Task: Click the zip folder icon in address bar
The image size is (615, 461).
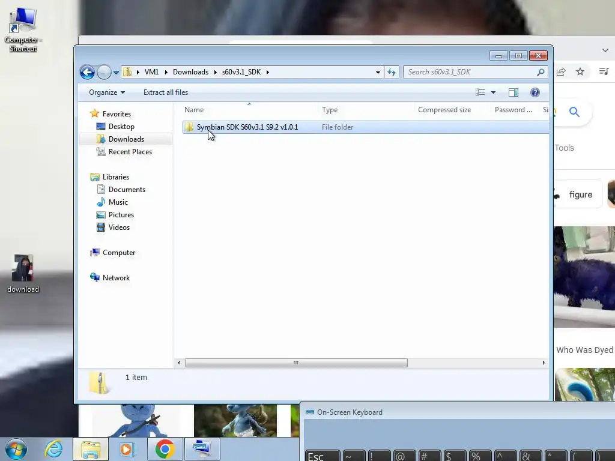Action: pos(127,72)
